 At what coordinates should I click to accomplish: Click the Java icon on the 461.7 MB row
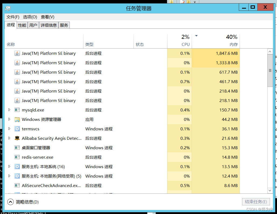coord(17,82)
